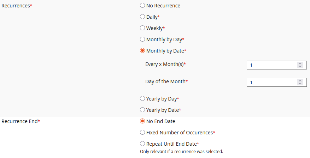The width and height of the screenshot is (310, 158).
Task: Choose the Yearly by Day option
Action: (142, 98)
